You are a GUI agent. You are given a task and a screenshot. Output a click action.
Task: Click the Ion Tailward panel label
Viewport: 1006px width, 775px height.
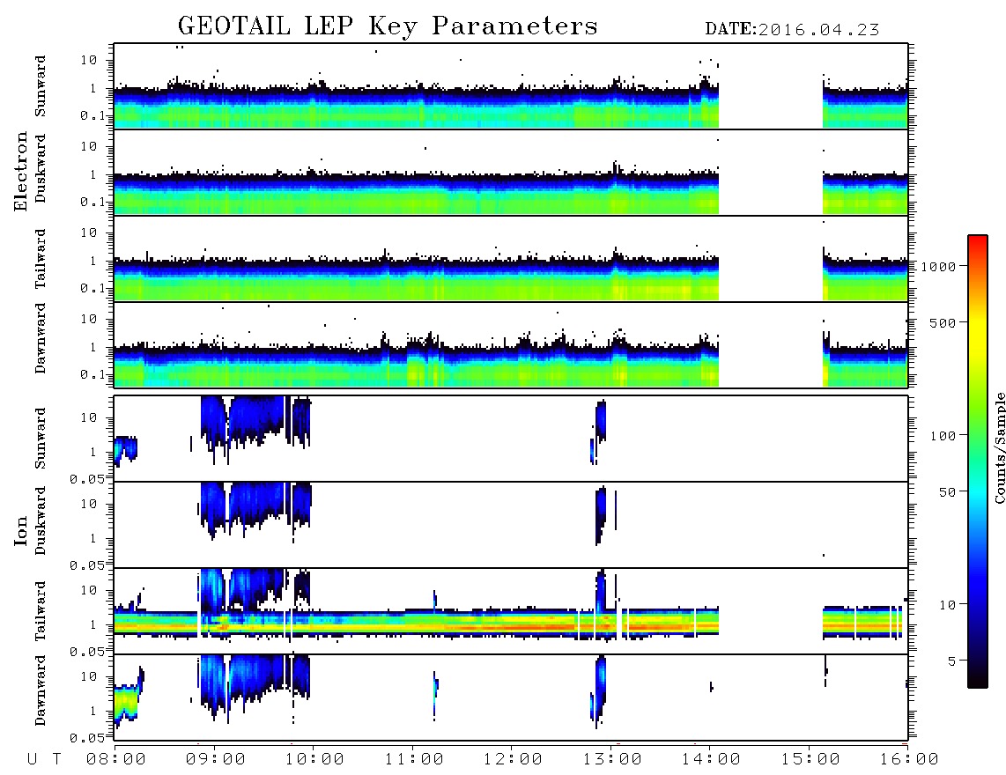click(x=41, y=611)
